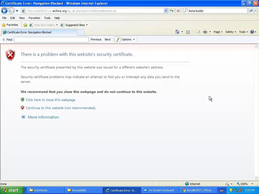Viewport: 259px width, 194px height.
Task: Click the keyboard icon near tray
Action: [222, 190]
